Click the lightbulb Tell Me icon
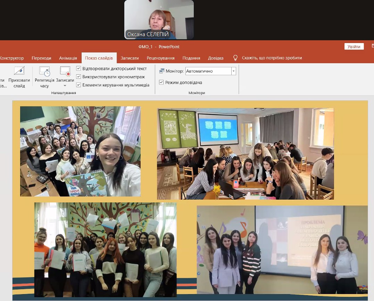 (x=235, y=58)
